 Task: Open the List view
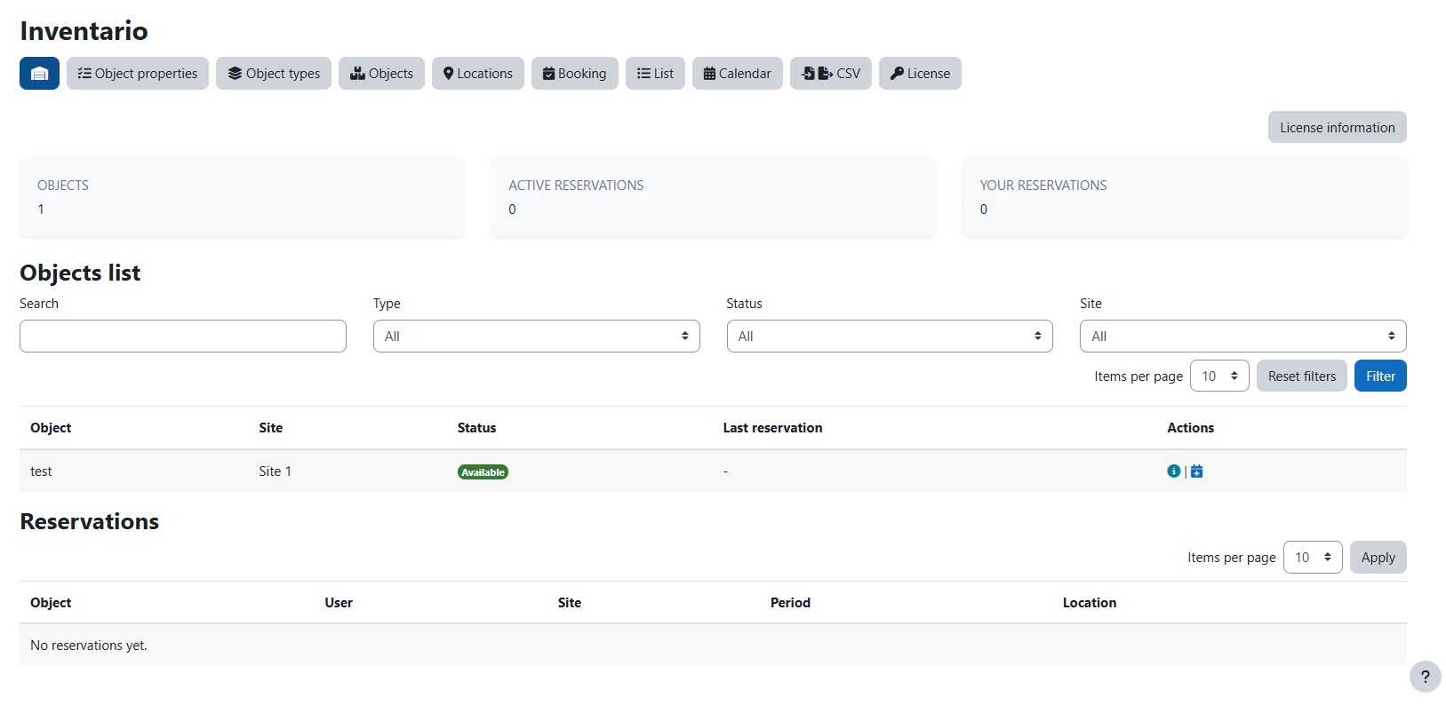pos(655,74)
